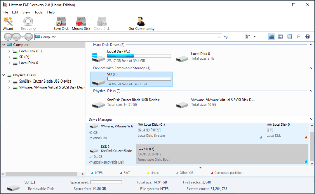Select VMware physical disk entry in Drive Manager

coord(111,132)
